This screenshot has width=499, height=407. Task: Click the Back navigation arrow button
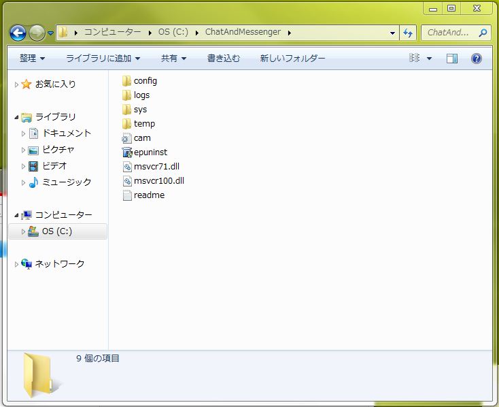coord(18,33)
